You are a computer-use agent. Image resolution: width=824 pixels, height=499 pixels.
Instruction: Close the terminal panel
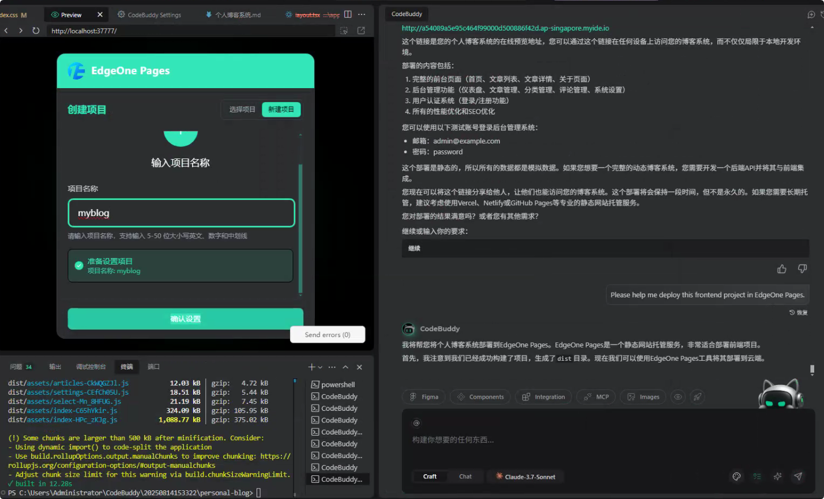click(359, 367)
